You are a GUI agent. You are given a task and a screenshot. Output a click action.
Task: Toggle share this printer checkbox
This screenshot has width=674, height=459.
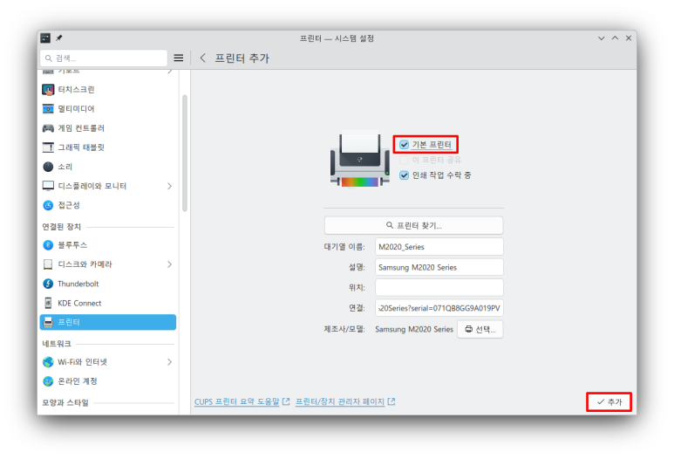click(x=404, y=160)
